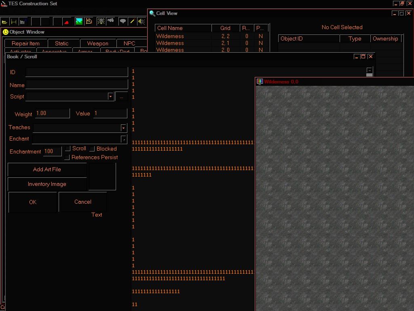Click the Value field
This screenshot has height=311, width=414.
(110, 113)
